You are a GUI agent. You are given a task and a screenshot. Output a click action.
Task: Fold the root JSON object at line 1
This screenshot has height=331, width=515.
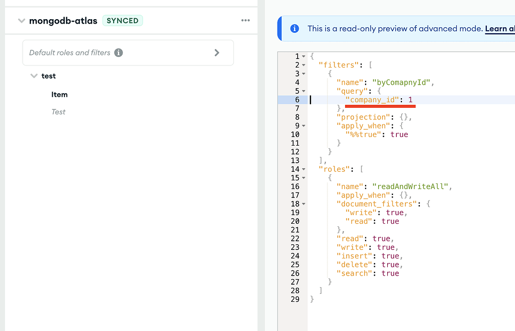click(303, 56)
